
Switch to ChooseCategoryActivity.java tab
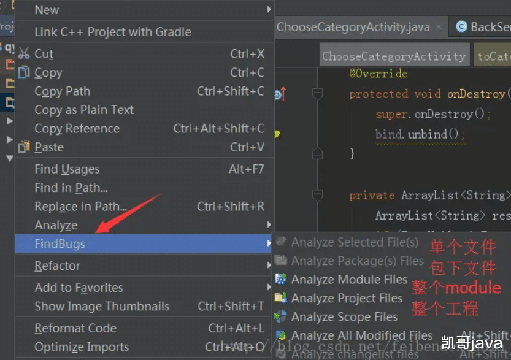[x=353, y=27]
